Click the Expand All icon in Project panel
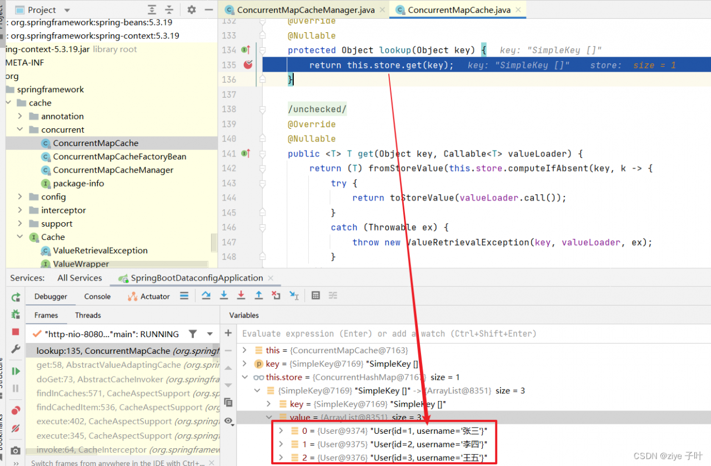The width and height of the screenshot is (711, 466). point(152,10)
